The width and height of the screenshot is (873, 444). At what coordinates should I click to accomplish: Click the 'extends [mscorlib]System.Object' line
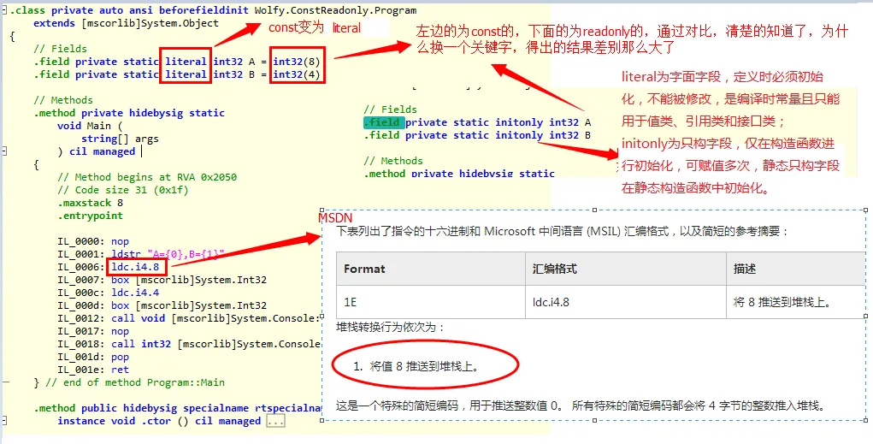point(126,23)
